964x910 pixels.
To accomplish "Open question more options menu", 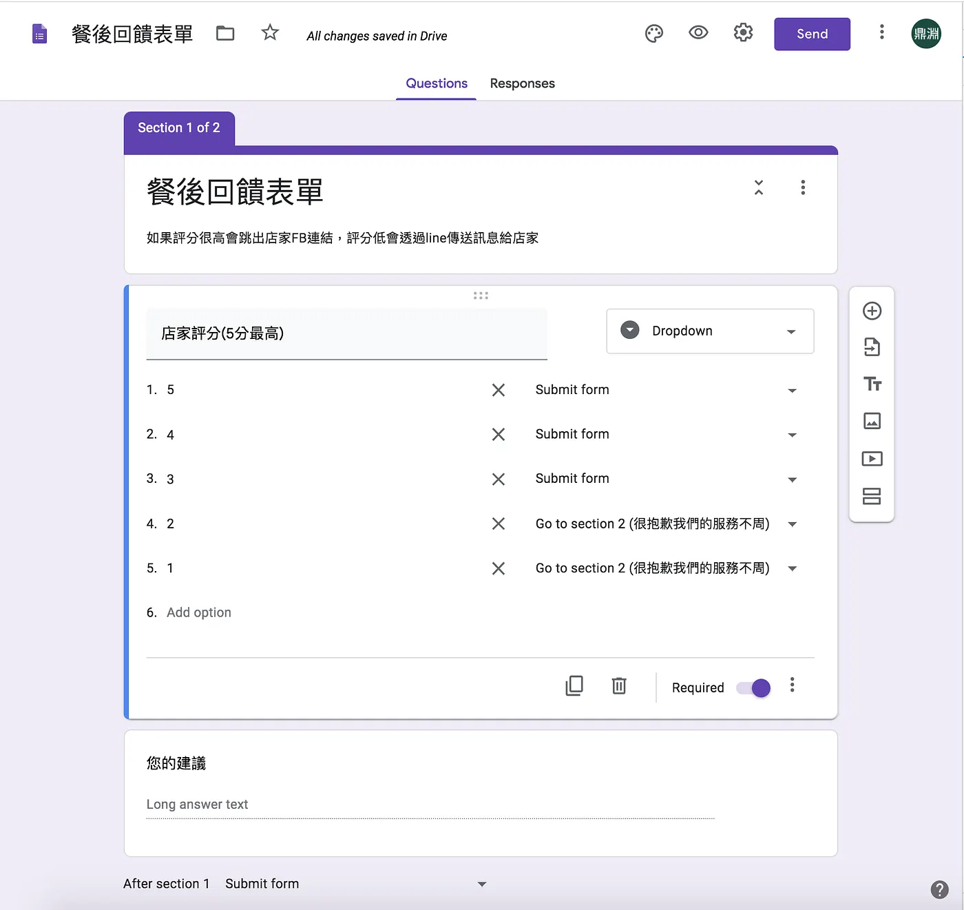I will (x=792, y=685).
